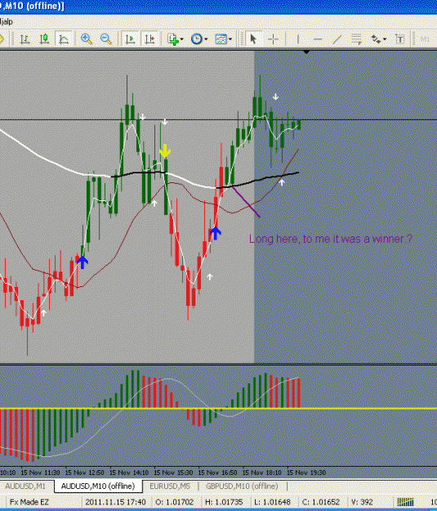437x511 pixels.
Task: Click the L: 1.01648 low price field
Action: point(272,502)
